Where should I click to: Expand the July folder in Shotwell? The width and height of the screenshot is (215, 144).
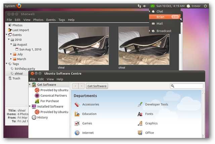pos(11,54)
